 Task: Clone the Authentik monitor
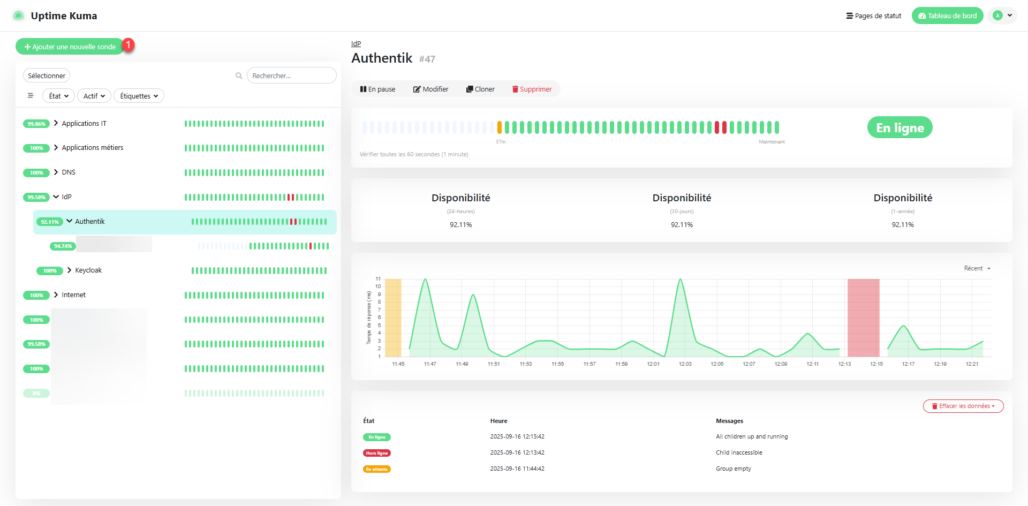[480, 89]
